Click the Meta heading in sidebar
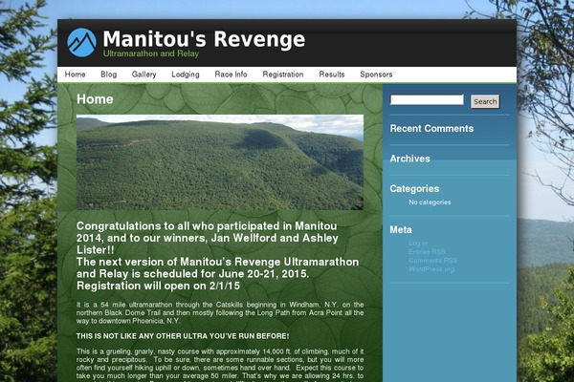 401,229
